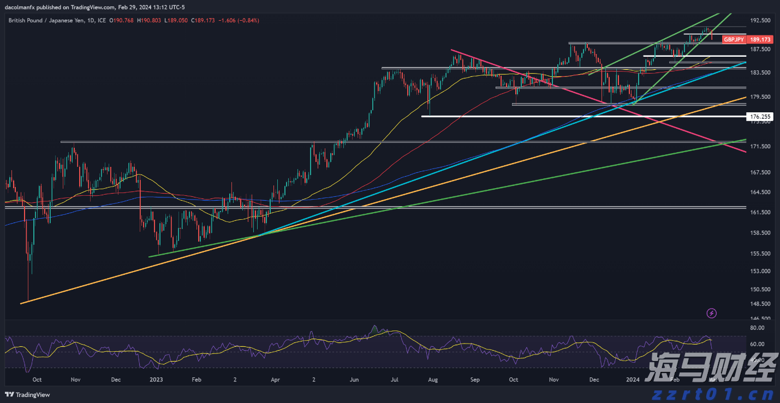Click the percentage change value -0.84%
The width and height of the screenshot is (780, 403).
point(247,20)
